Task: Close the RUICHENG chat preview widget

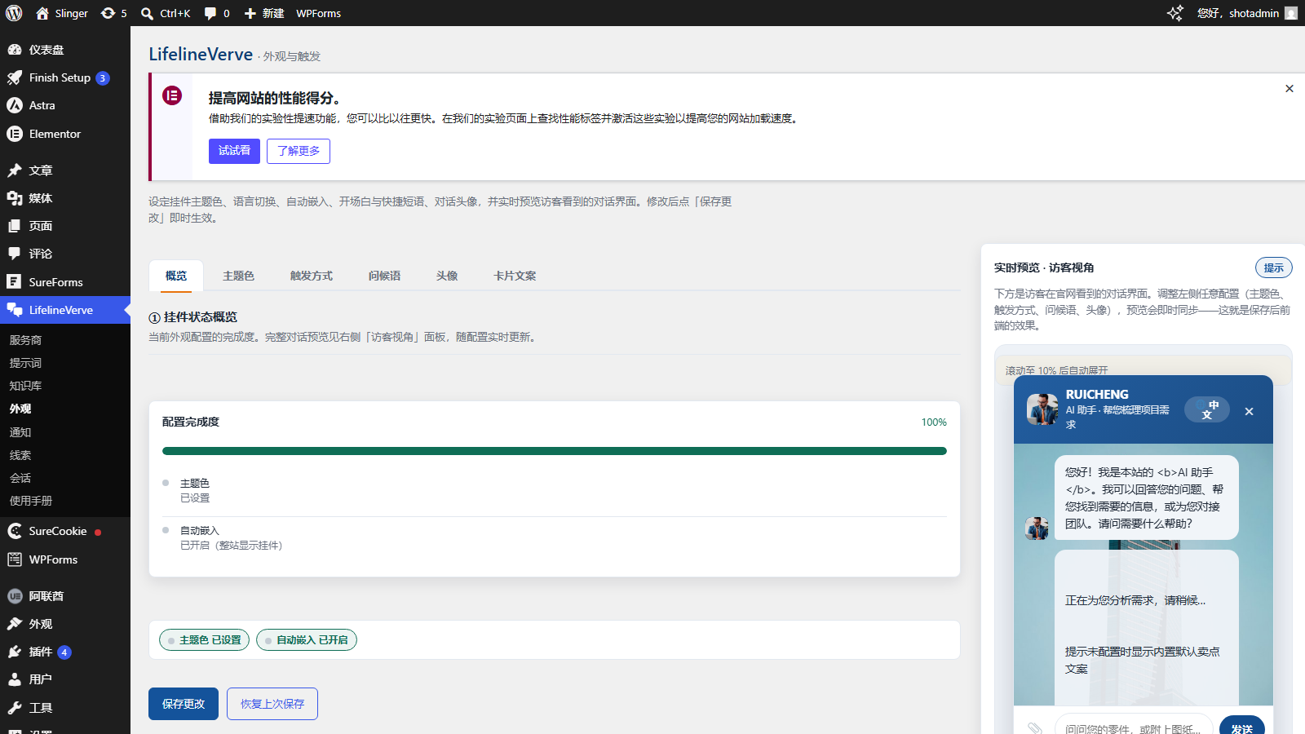Action: point(1249,411)
